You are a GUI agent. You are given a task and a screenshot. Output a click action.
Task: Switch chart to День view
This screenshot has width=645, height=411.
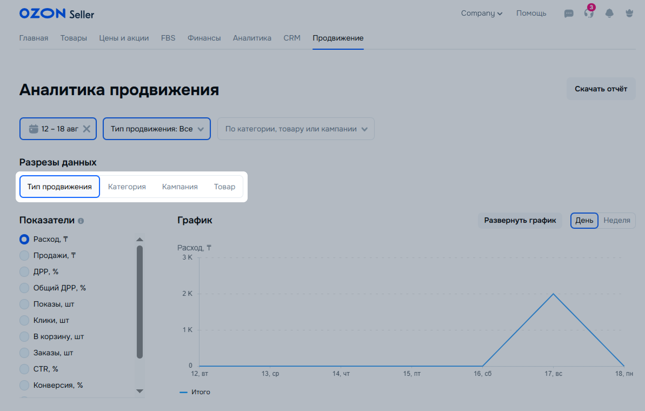click(x=584, y=220)
